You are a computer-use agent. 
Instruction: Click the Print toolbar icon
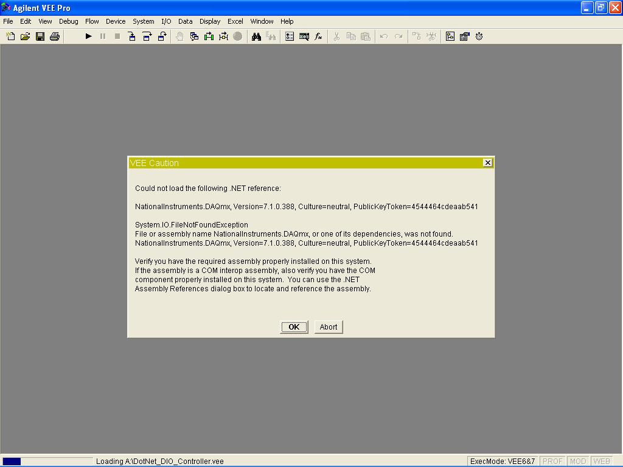coord(54,36)
